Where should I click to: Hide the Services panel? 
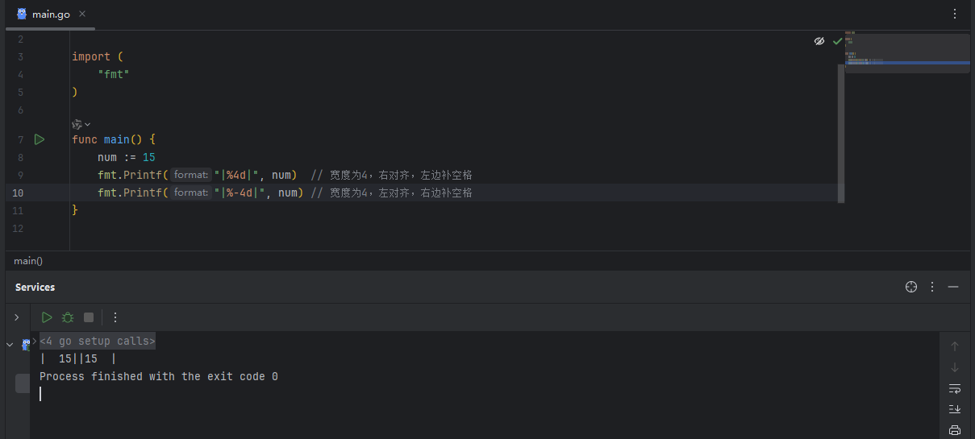pos(953,287)
